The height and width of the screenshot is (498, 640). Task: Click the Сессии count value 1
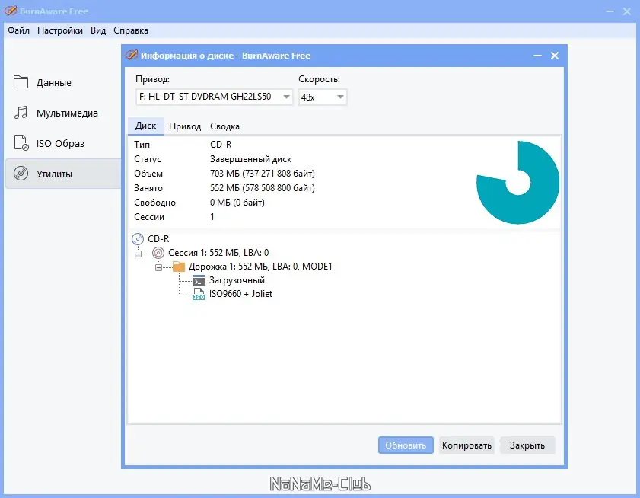[212, 217]
